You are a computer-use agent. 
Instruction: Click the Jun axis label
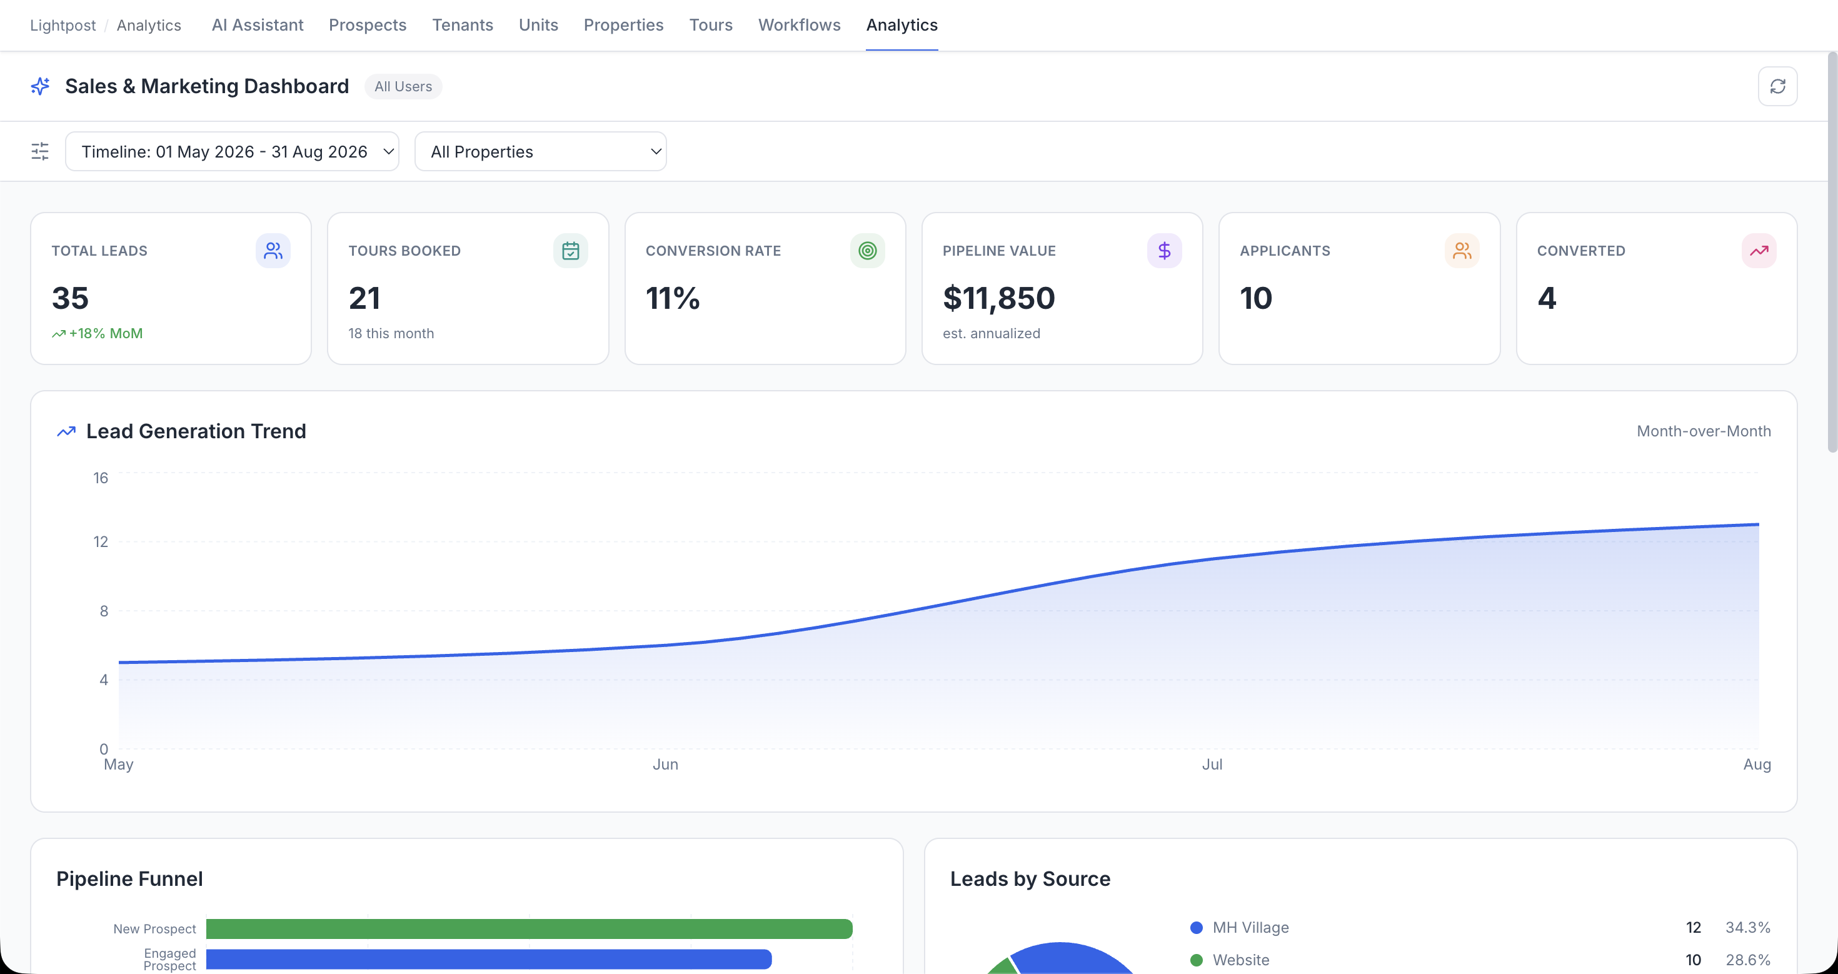pos(665,764)
